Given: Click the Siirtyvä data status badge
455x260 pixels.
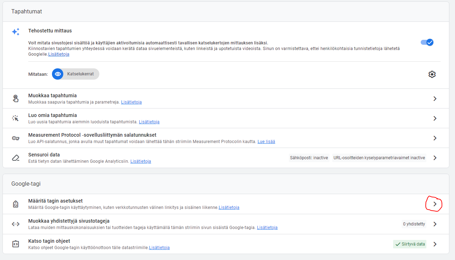Looking at the screenshot, I should 409,244.
